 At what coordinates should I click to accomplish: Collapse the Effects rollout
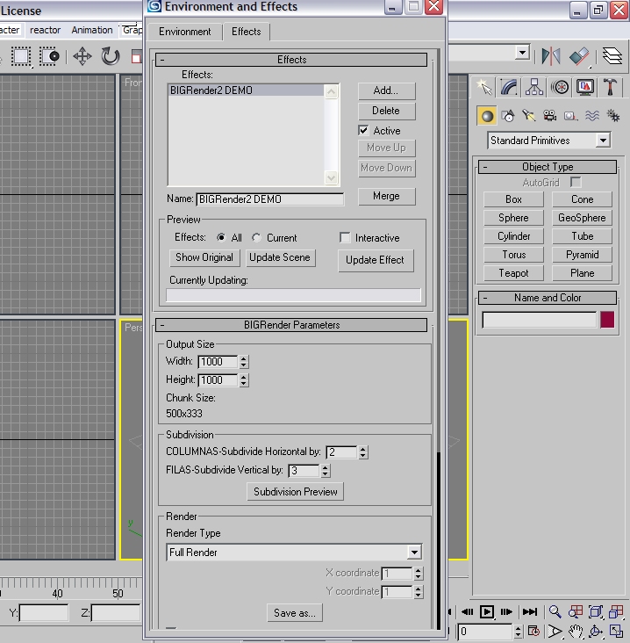tap(291, 60)
